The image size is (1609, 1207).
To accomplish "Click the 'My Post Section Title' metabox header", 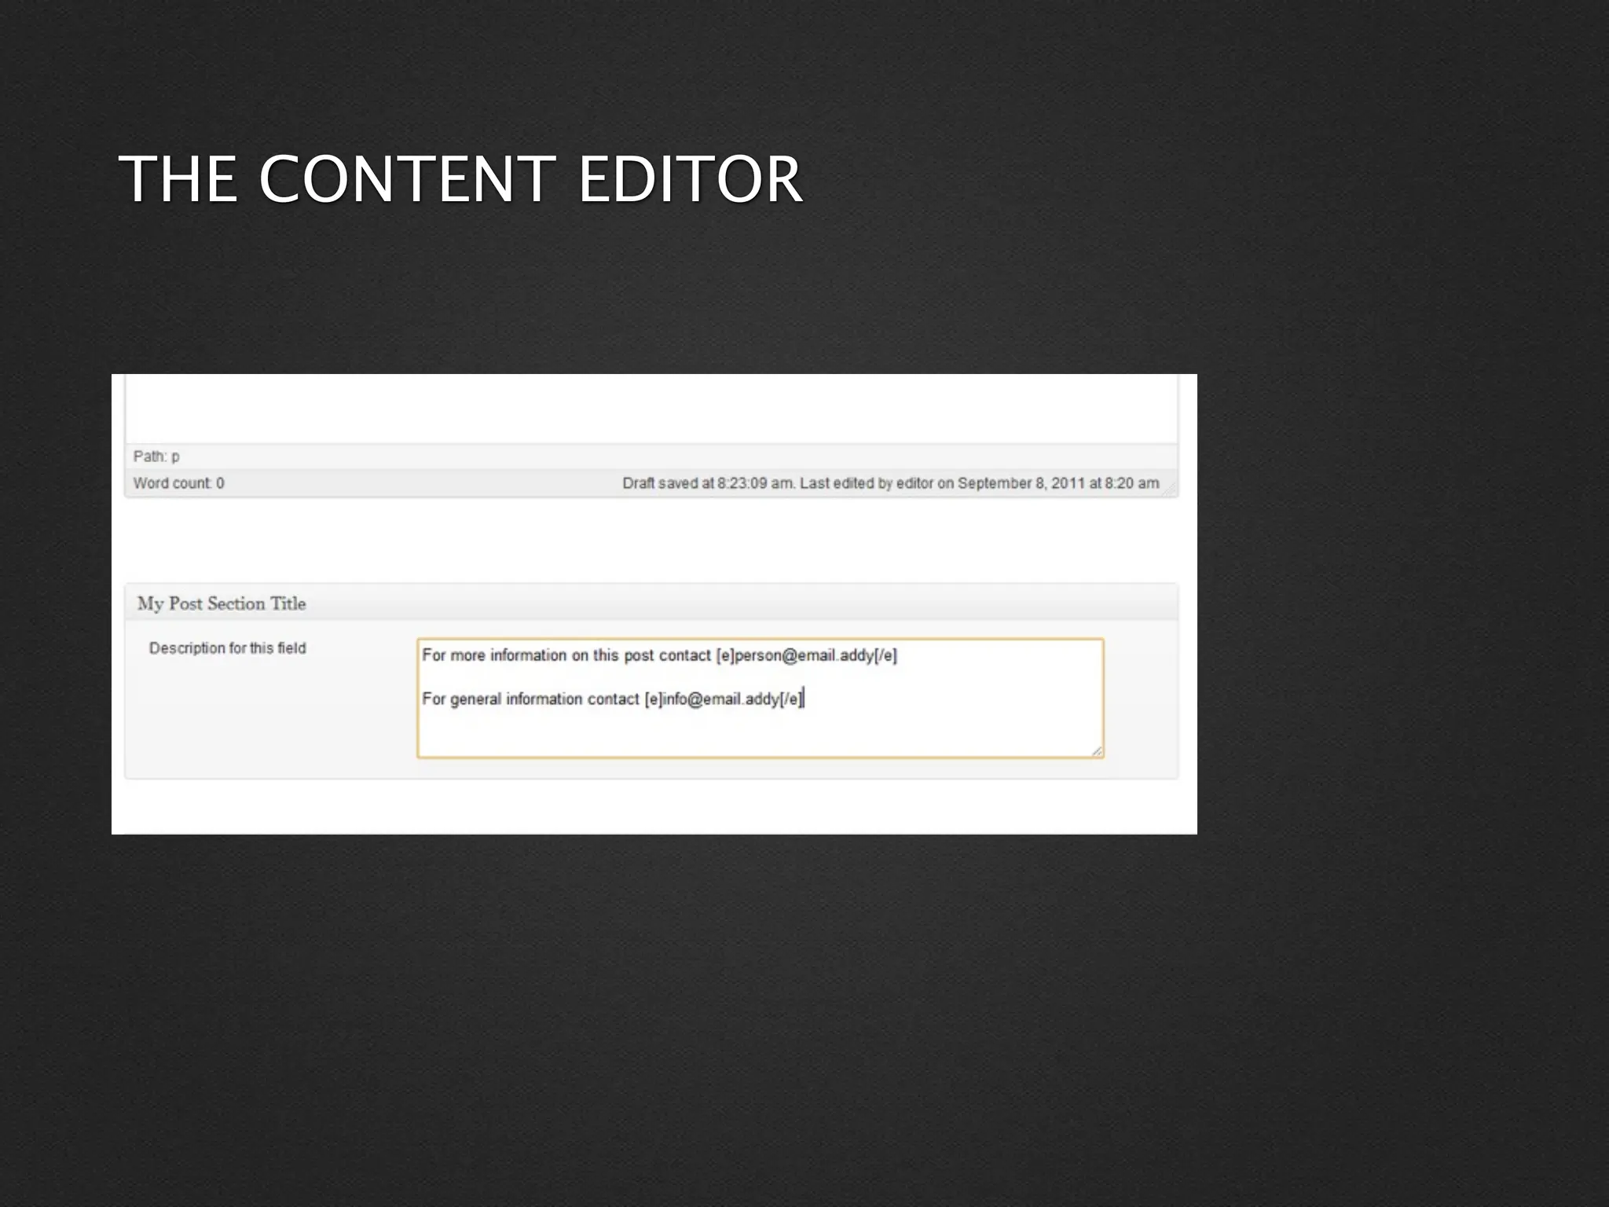I will (651, 603).
